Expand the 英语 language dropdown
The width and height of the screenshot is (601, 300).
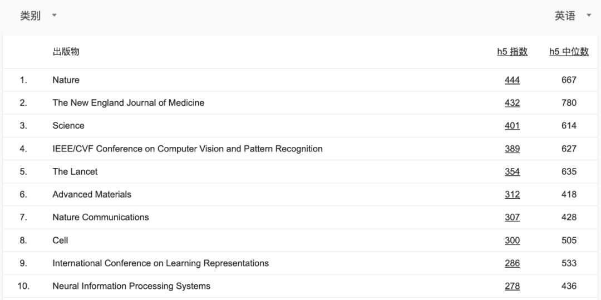click(572, 16)
